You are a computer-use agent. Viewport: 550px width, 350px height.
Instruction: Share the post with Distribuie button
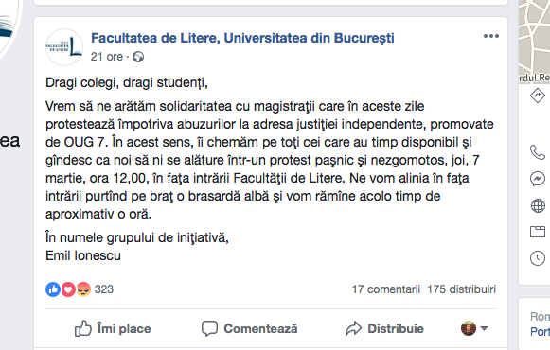pyautogui.click(x=384, y=328)
